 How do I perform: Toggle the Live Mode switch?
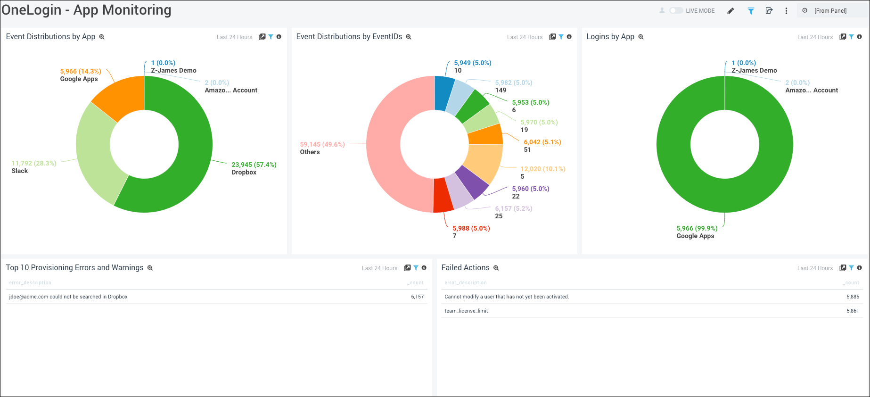coord(676,10)
